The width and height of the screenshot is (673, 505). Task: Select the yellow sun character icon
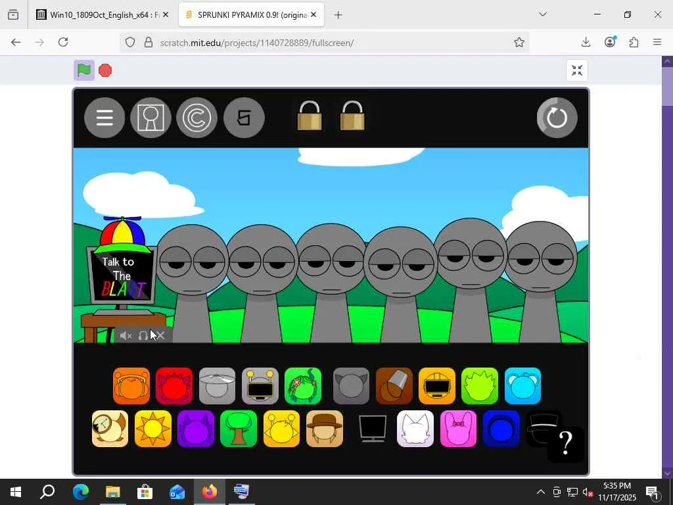152,429
